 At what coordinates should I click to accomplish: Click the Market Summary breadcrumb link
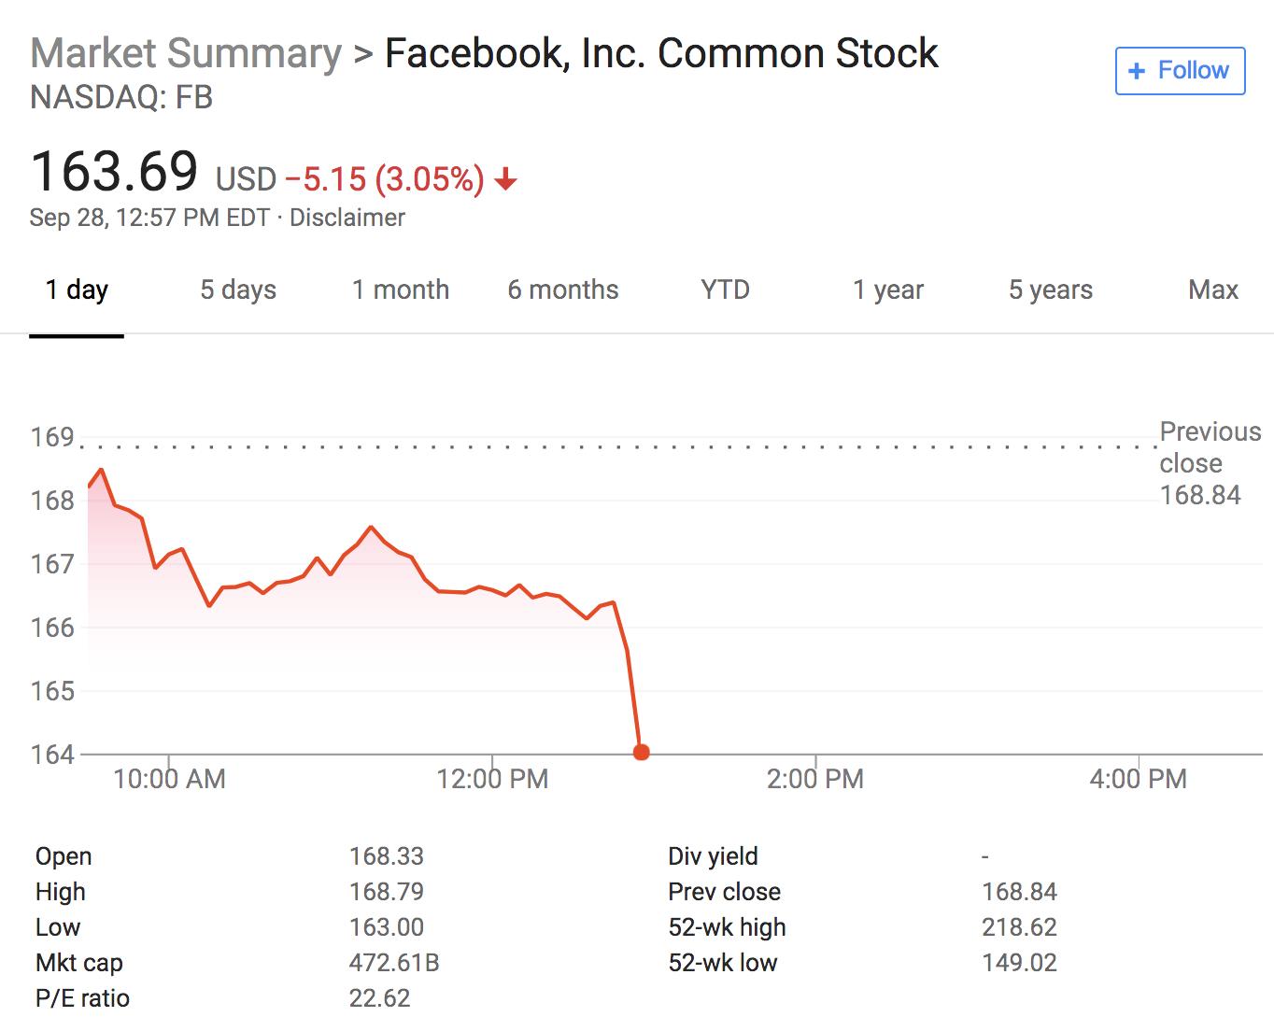(x=187, y=53)
